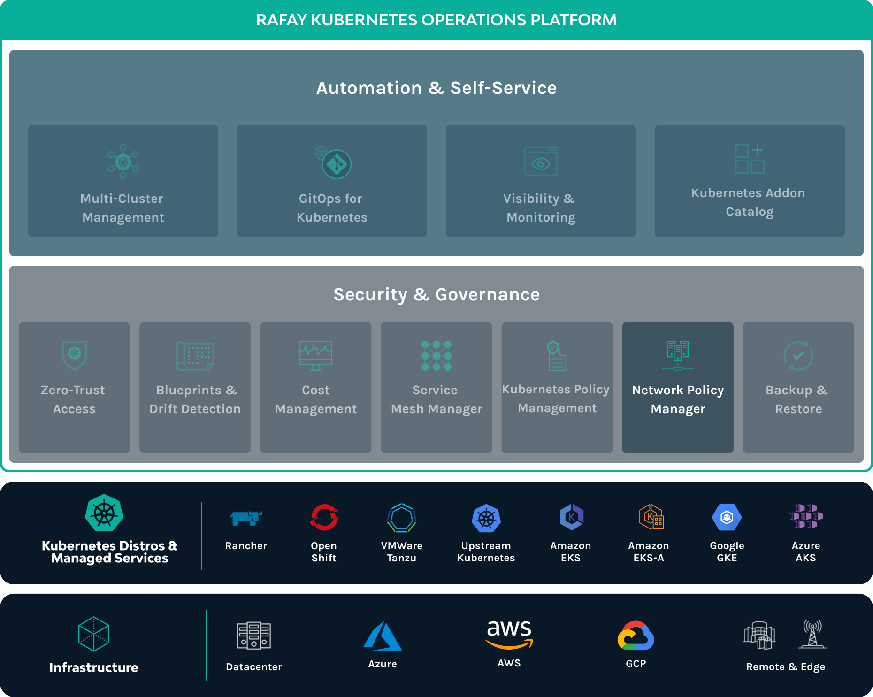Click the OpenShift red logo
Image resolution: width=873 pixels, height=697 pixels.
pos(324,517)
